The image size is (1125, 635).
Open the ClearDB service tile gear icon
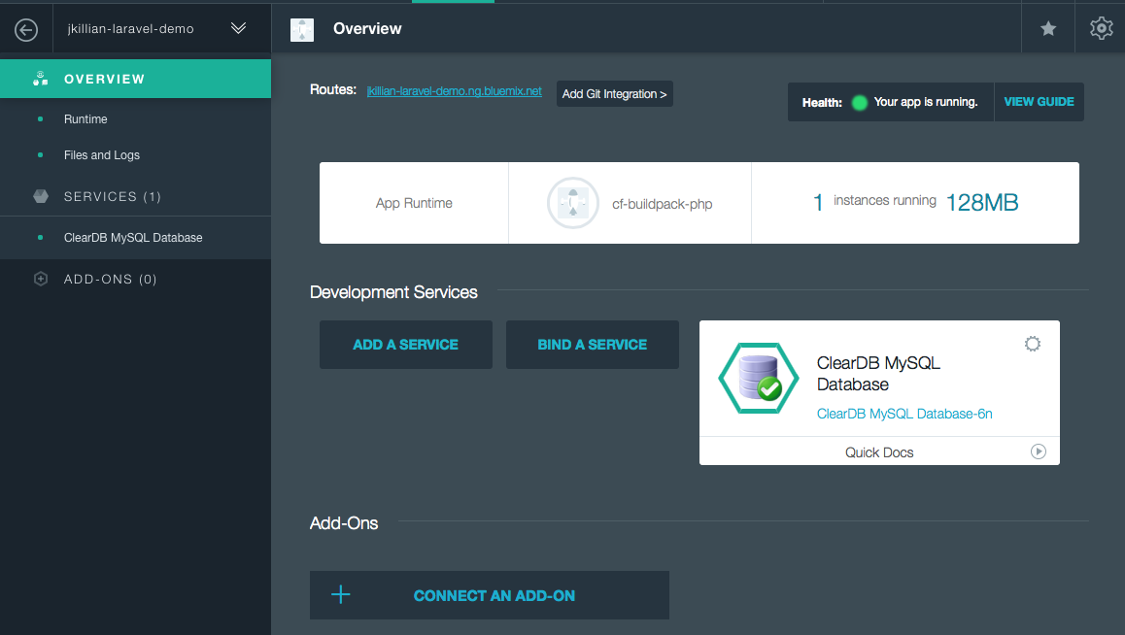(1033, 344)
